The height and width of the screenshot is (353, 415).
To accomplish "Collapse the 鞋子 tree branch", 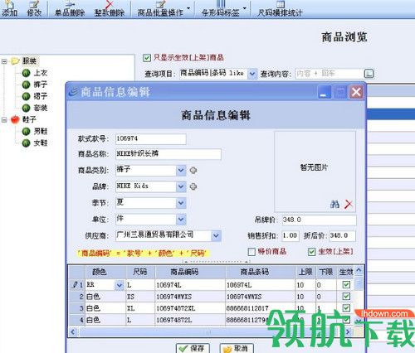I will click(4, 119).
